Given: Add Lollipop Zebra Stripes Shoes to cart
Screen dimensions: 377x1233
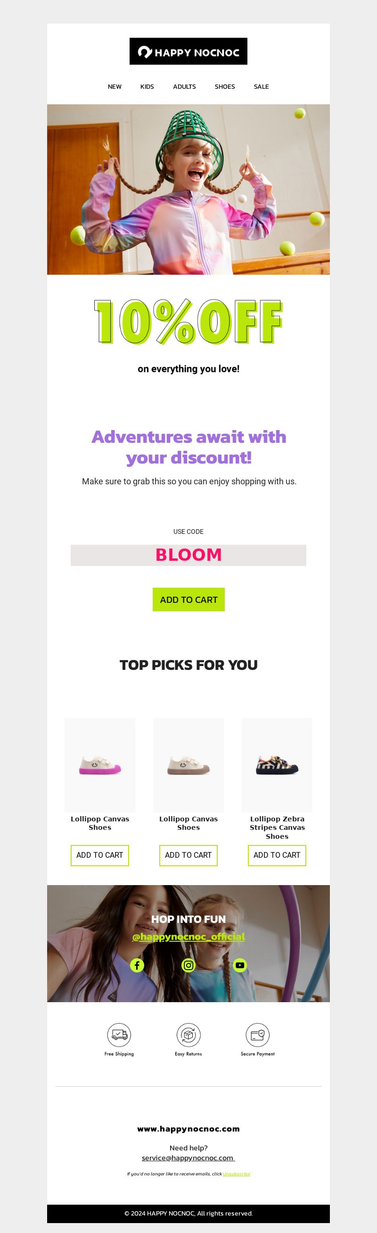Looking at the screenshot, I should [x=277, y=855].
